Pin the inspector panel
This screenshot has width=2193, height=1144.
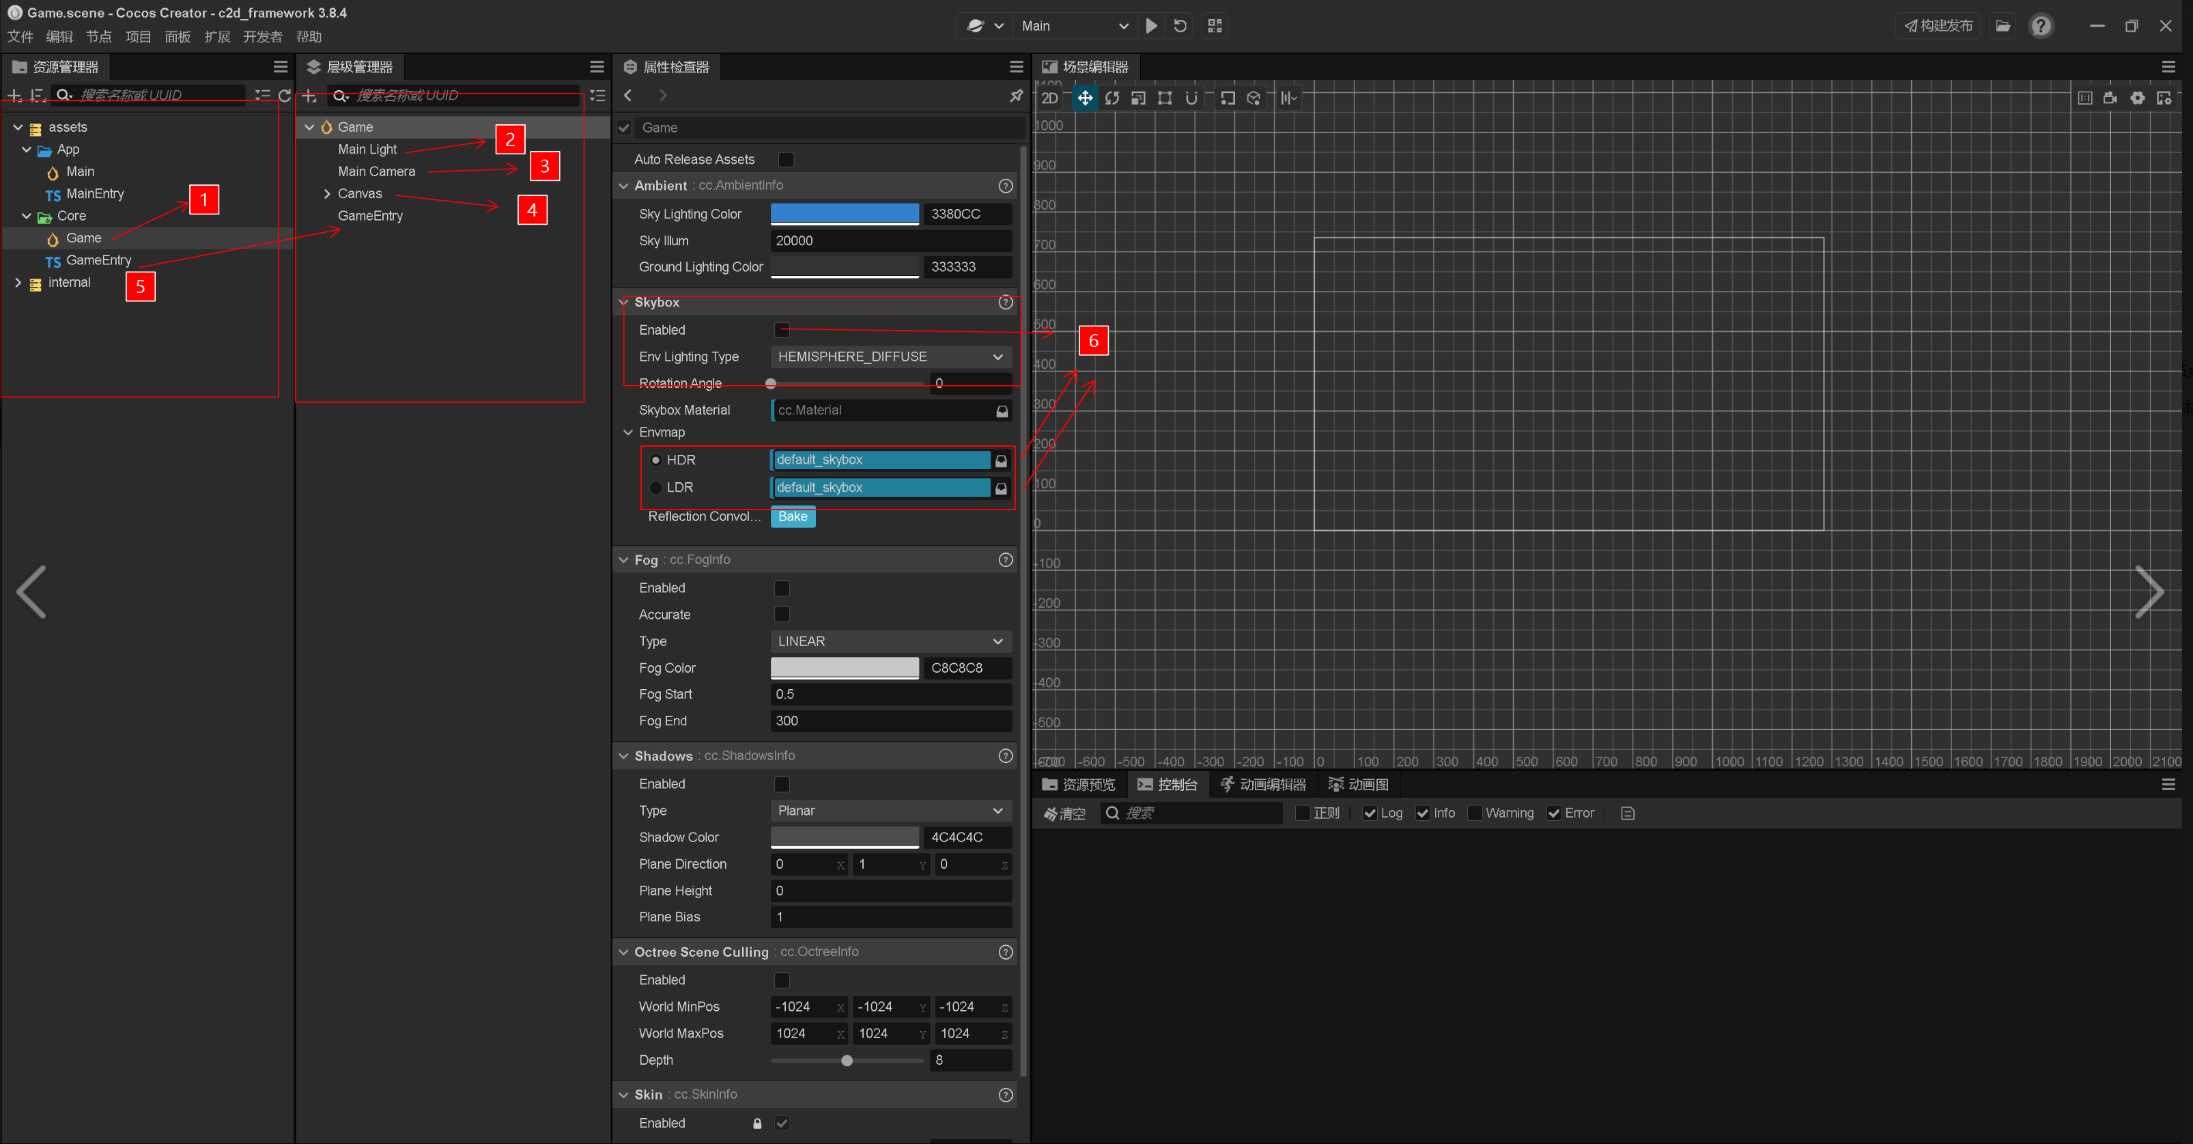point(1016,96)
